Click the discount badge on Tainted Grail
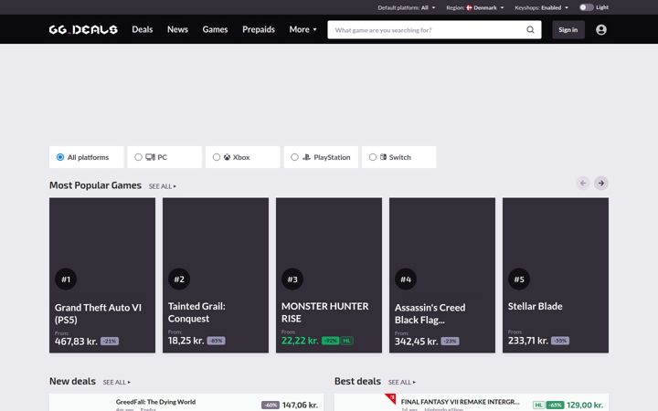The image size is (658, 411). point(216,341)
